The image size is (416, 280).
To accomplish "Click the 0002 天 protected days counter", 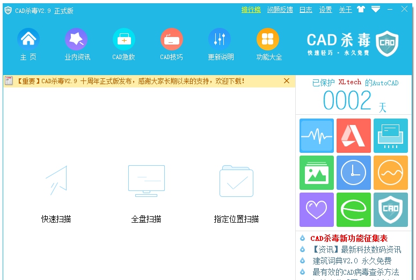I will coord(354,101).
